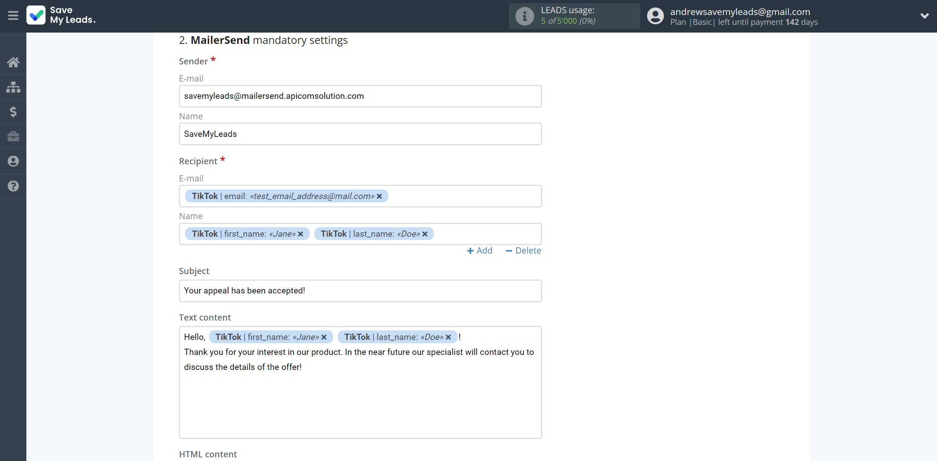Screen dimensions: 937x461
Task: Focus the Sender E-mail field
Action: [x=360, y=96]
